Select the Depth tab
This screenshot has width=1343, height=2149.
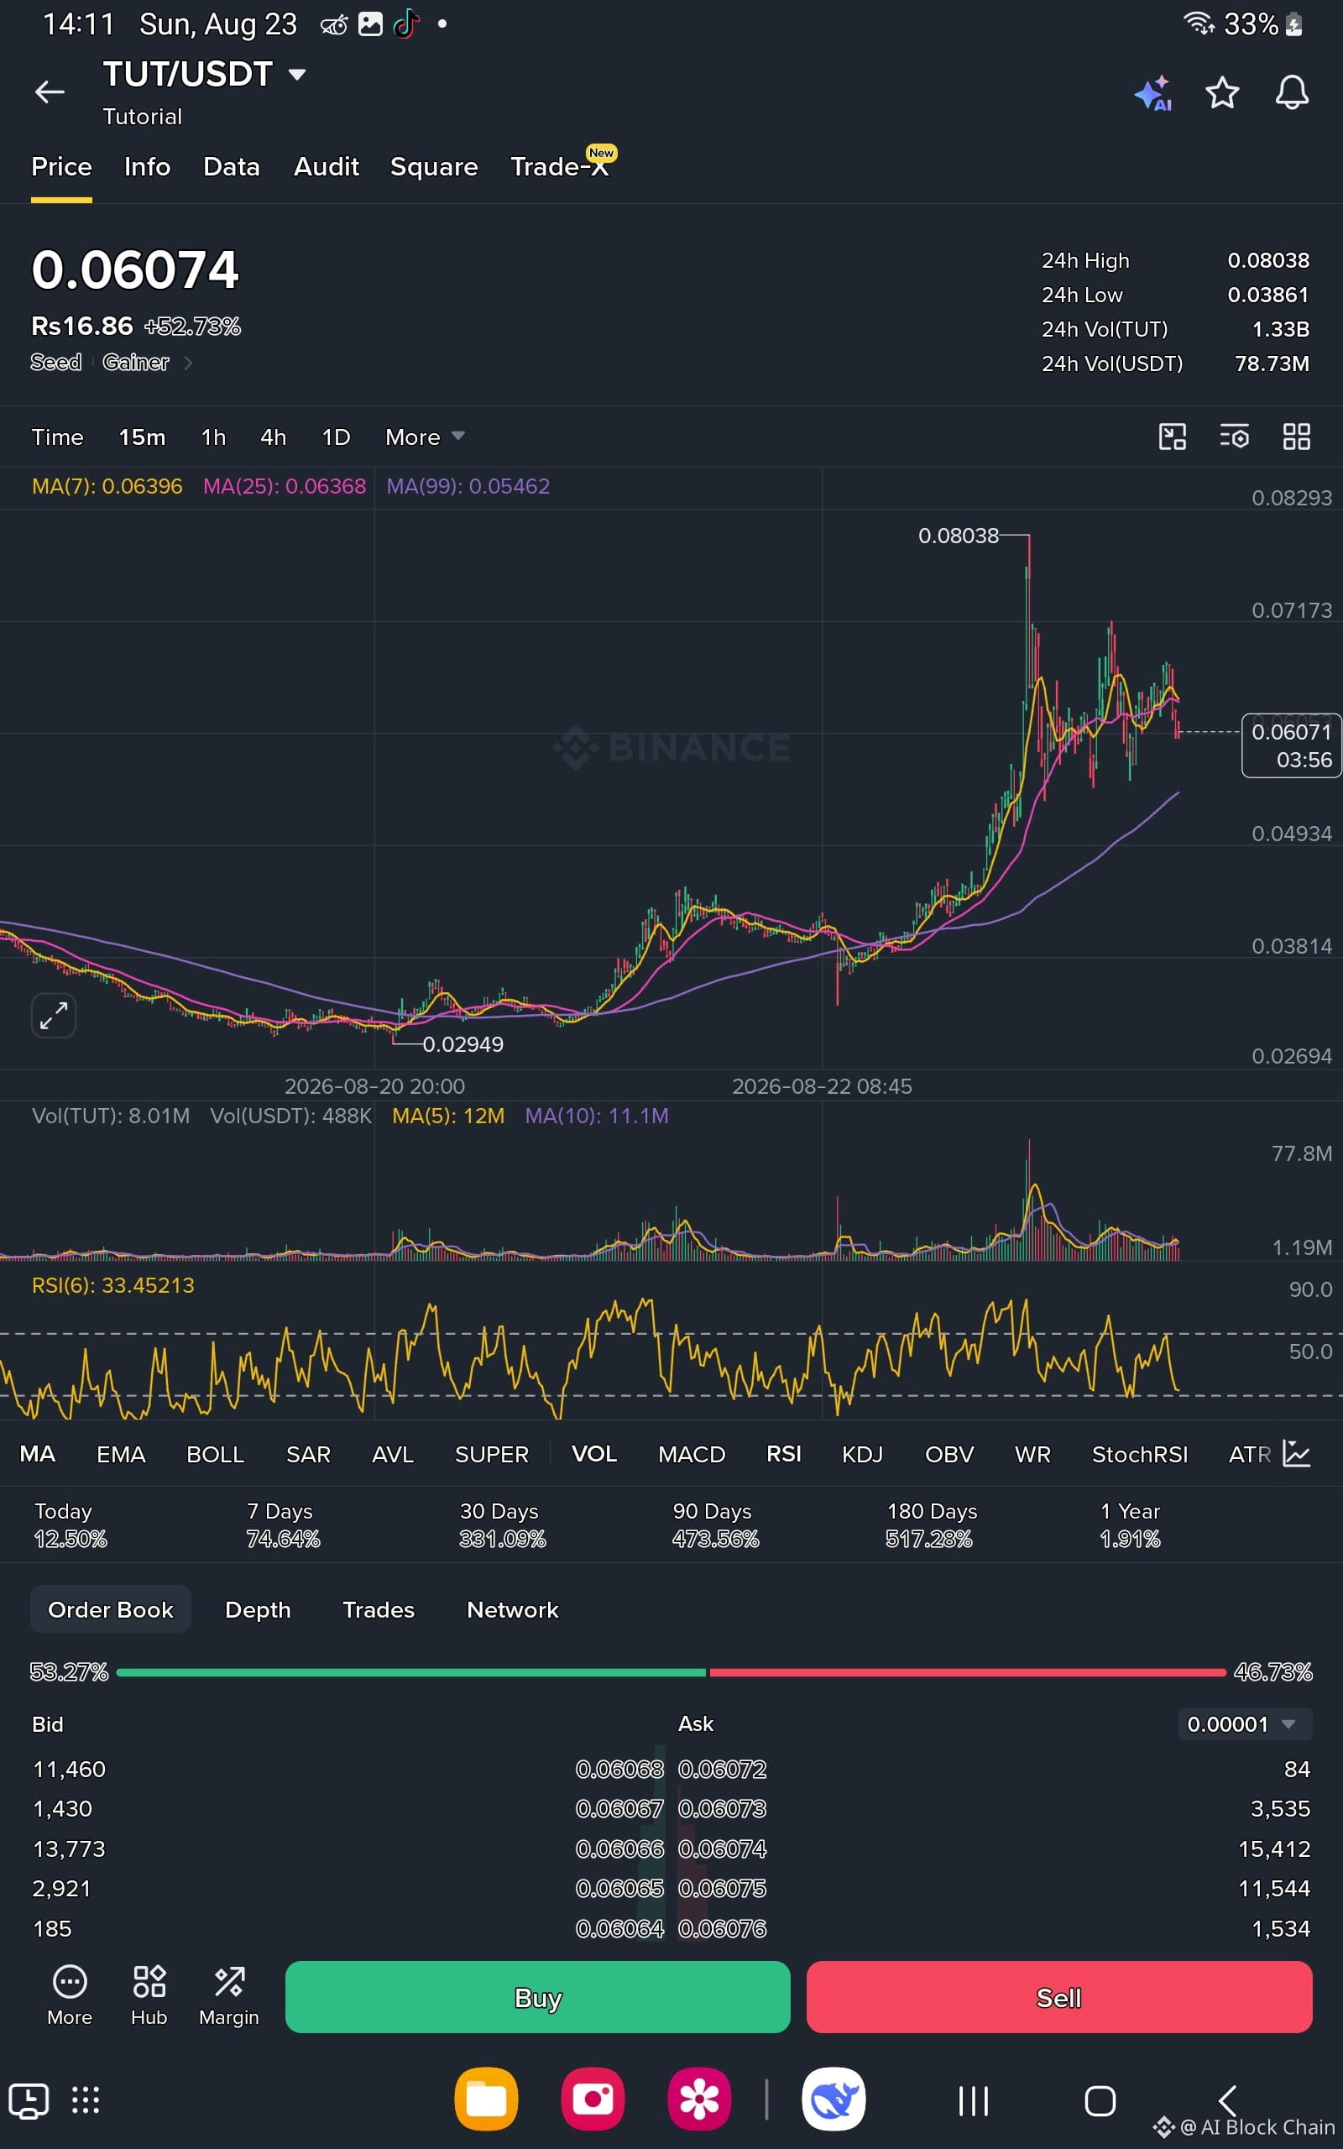pos(258,1610)
